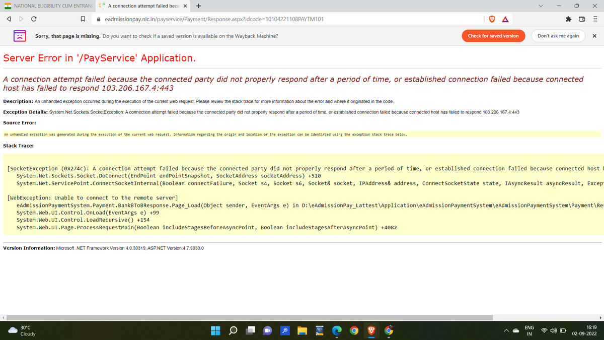Image resolution: width=604 pixels, height=340 pixels.
Task: Click the 'Description:' text line
Action: pyautogui.click(x=198, y=101)
